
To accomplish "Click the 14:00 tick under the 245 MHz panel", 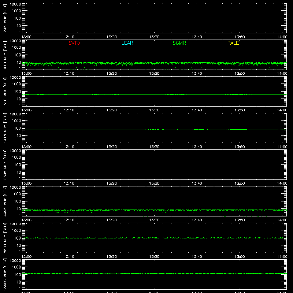I will 282,37.
